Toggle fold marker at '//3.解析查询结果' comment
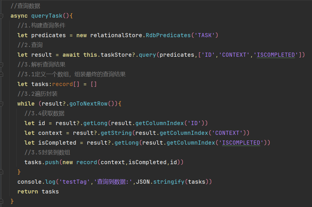The width and height of the screenshot is (312, 207). (x=1, y=65)
